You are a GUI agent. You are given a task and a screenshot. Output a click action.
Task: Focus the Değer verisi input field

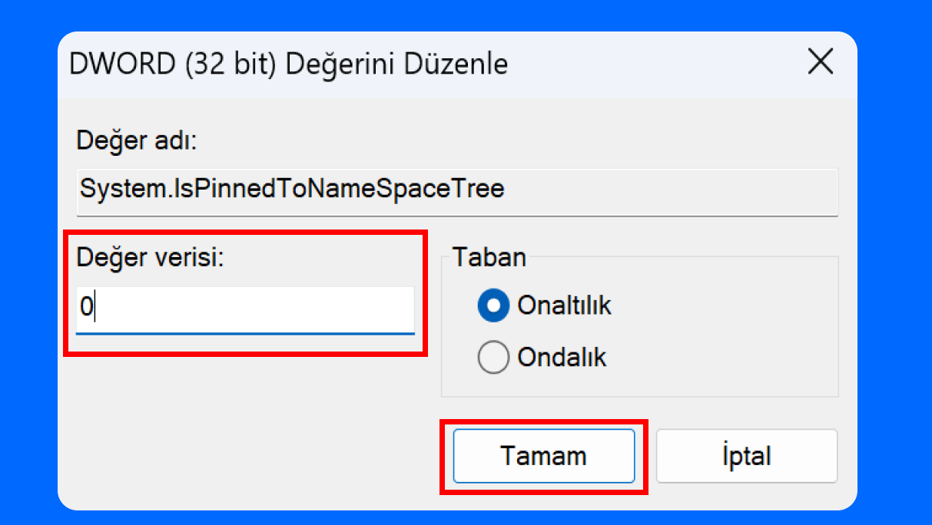(245, 309)
